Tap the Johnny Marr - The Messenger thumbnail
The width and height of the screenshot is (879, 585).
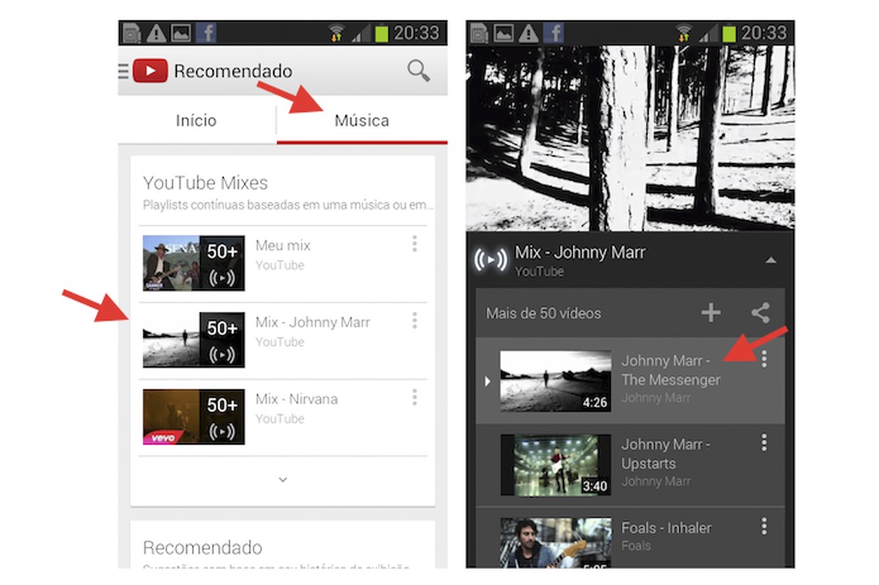tap(555, 381)
